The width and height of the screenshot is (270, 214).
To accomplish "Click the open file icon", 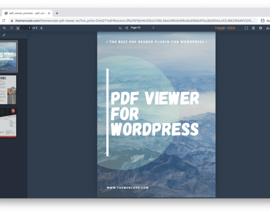I will click(253, 28).
